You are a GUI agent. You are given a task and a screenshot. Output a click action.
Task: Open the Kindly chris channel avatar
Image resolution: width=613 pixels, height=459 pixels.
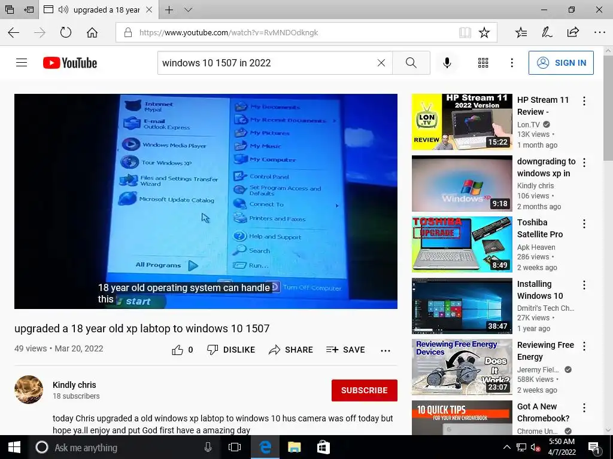[29, 390]
